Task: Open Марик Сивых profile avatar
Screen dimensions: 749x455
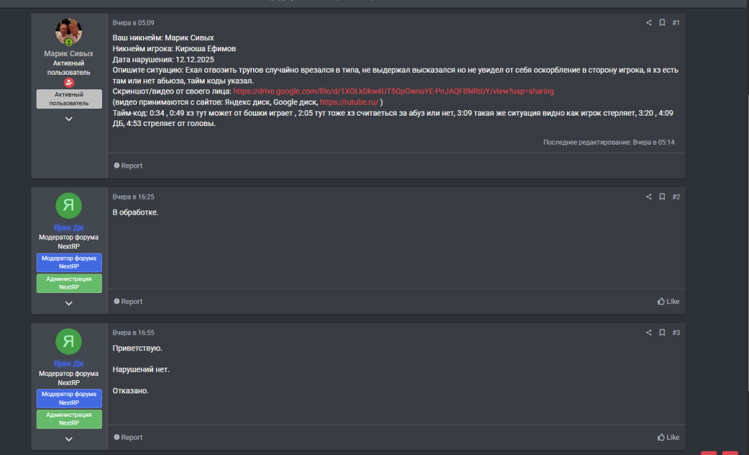Action: (69, 32)
